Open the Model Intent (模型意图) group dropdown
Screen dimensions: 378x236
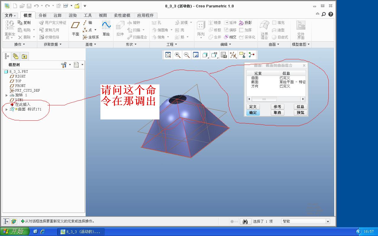coord(301,45)
